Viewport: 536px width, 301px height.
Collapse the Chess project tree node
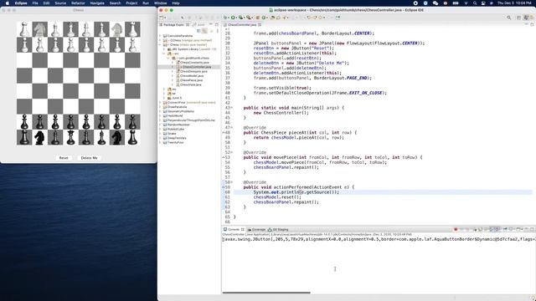click(x=160, y=44)
